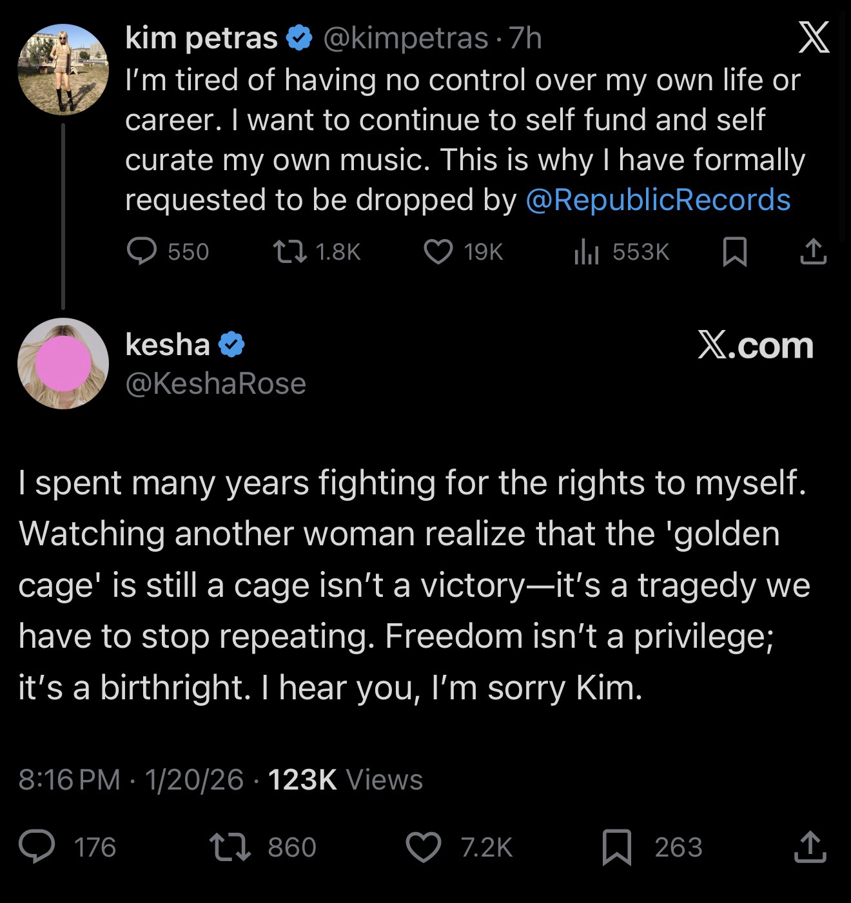The width and height of the screenshot is (851, 903).
Task: View analytics of Kim Petras's tweet
Action: [587, 251]
